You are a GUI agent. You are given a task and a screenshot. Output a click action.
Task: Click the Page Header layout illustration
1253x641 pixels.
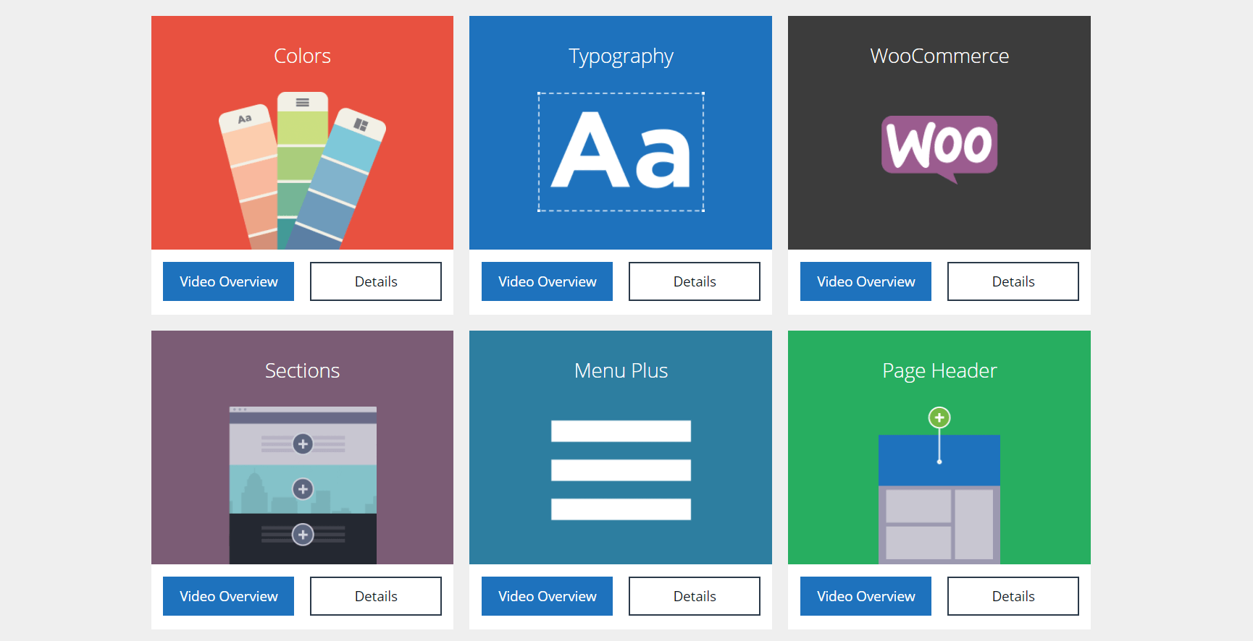(939, 499)
